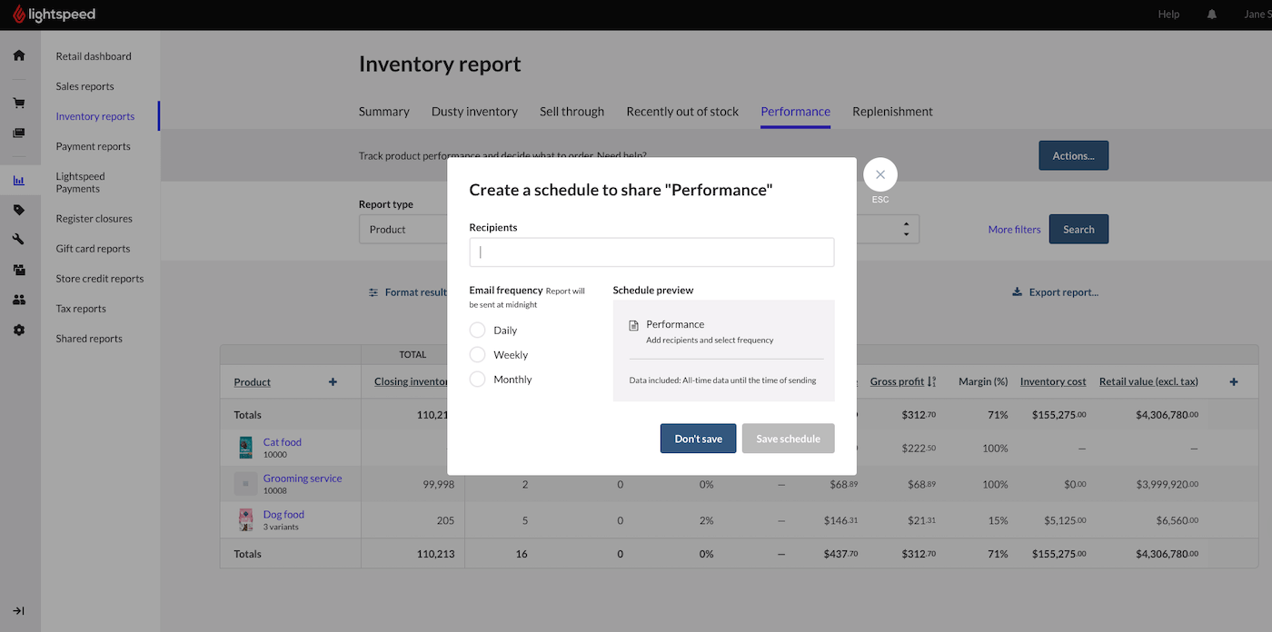Select the reporting bar chart icon

[19, 181]
